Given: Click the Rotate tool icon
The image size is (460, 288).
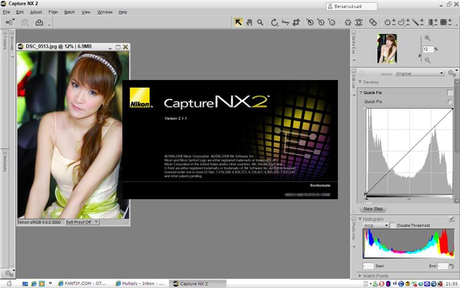Looking at the screenshot, I should 274,22.
